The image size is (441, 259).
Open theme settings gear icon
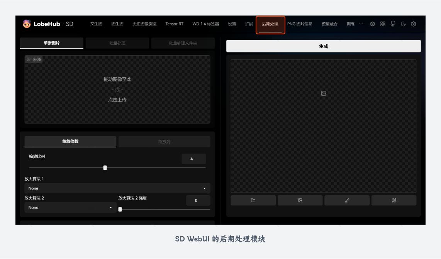pos(414,24)
